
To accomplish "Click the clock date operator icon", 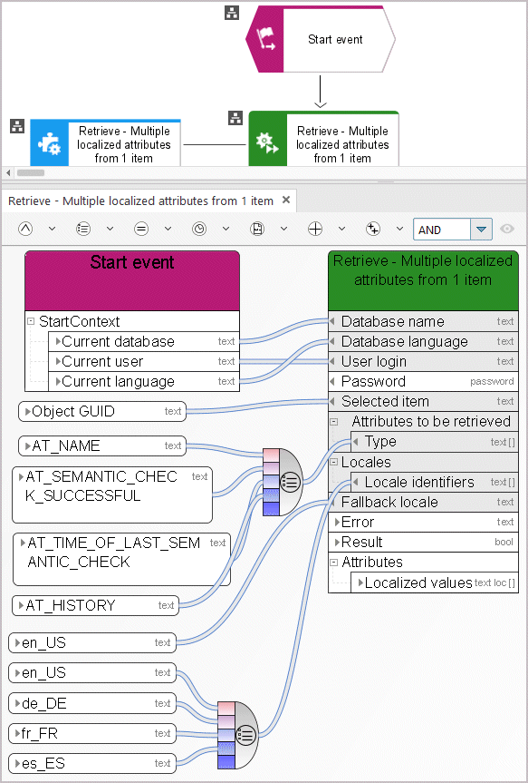I will (199, 230).
